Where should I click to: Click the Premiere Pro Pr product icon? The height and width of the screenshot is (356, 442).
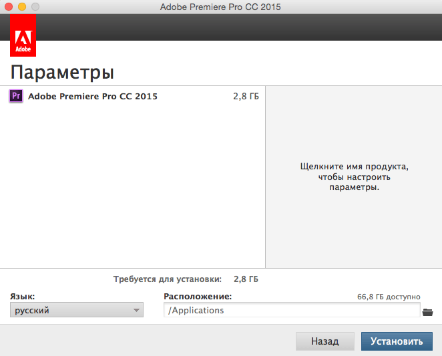click(x=16, y=96)
